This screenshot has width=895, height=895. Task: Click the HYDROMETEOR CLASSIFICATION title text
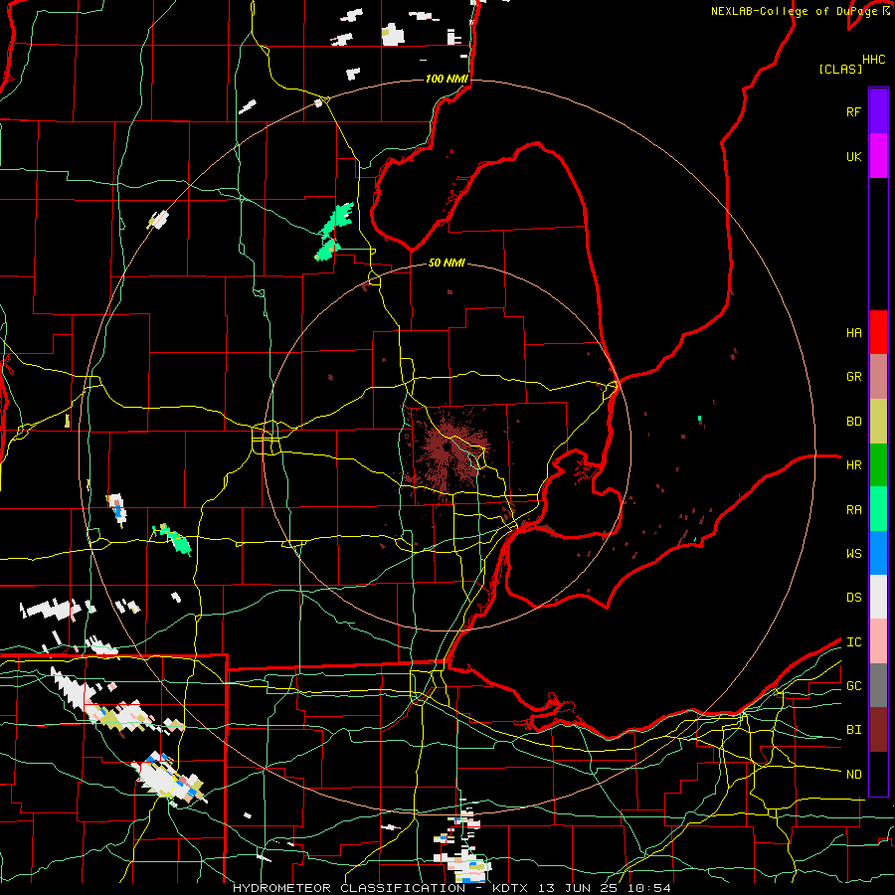tap(349, 888)
